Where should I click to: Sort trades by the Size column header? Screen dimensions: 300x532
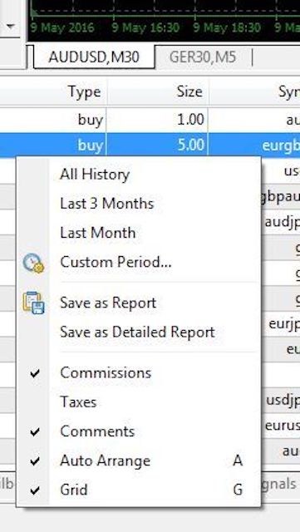click(x=157, y=91)
